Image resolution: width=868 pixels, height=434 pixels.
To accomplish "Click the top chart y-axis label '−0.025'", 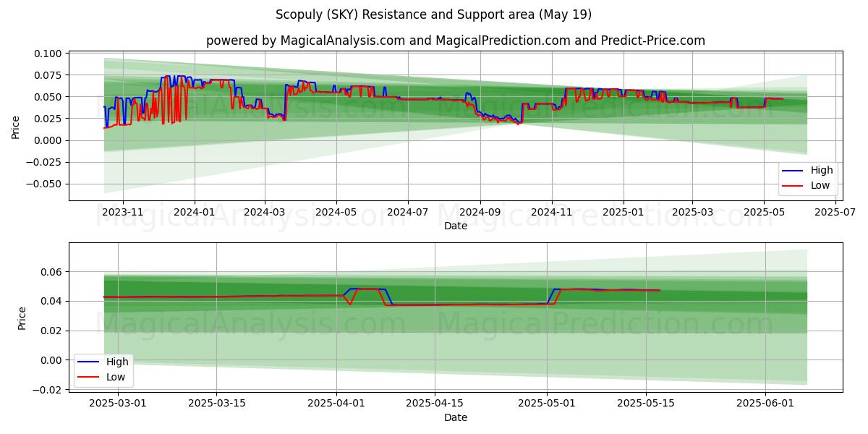I will tap(46, 162).
